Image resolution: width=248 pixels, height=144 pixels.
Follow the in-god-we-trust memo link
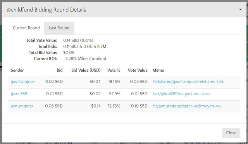(181, 94)
